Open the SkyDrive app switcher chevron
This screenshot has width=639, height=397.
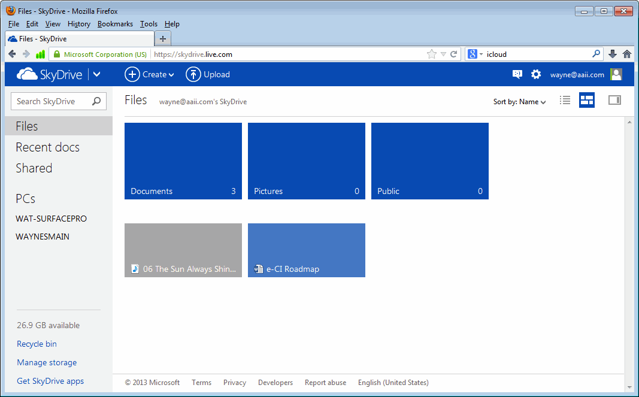[x=96, y=74]
